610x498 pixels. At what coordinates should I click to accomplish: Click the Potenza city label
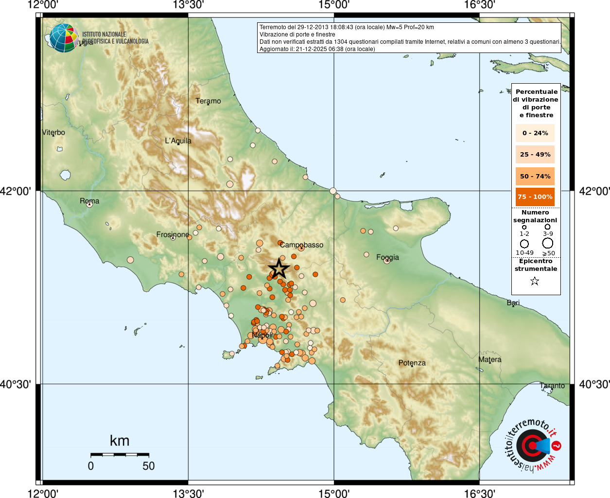pos(412,363)
